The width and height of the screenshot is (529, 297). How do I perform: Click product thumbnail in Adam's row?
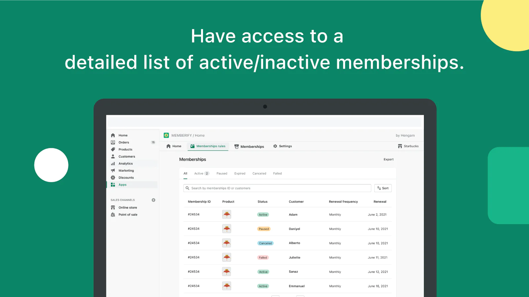click(226, 214)
